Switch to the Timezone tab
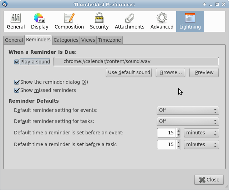The width and height of the screenshot is (229, 190). click(x=110, y=40)
